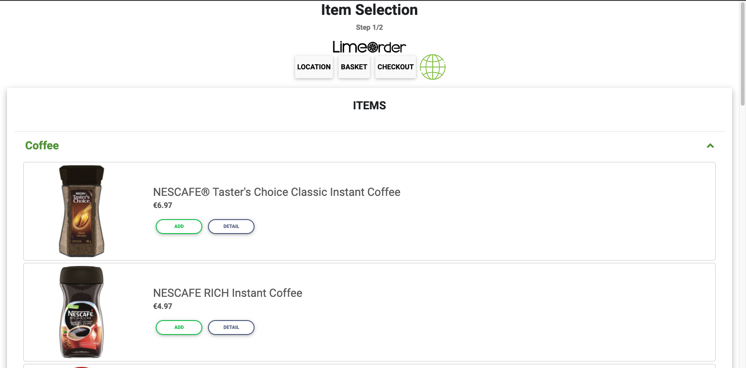Click the ITEMS section header

369,106
